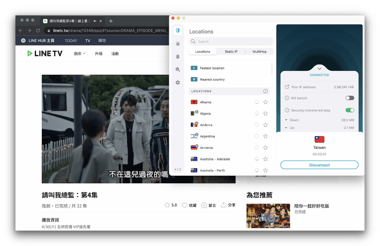Open TV in the LINE HUB bar
Screen dimensions: 380x246
(88, 41)
